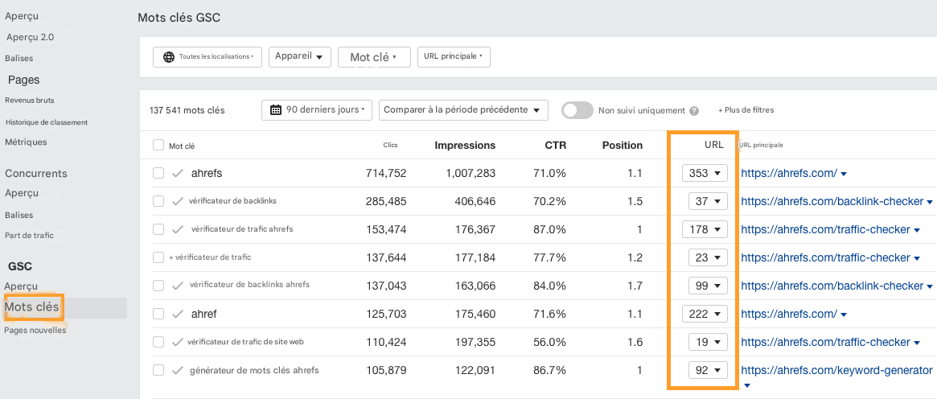Screen dimensions: 937x399
Task: Check box for vérificateur de trafic de site web
Action: click(158, 342)
